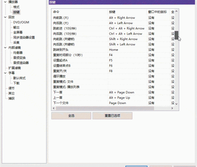The height and width of the screenshot is (167, 197).
Task: Open 输出 settings page
Action: [x=16, y=27]
